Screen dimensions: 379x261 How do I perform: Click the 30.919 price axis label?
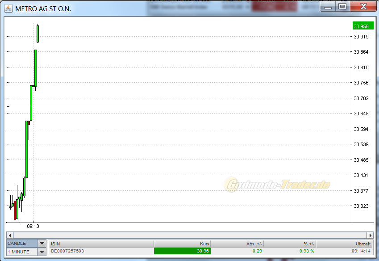(x=361, y=37)
